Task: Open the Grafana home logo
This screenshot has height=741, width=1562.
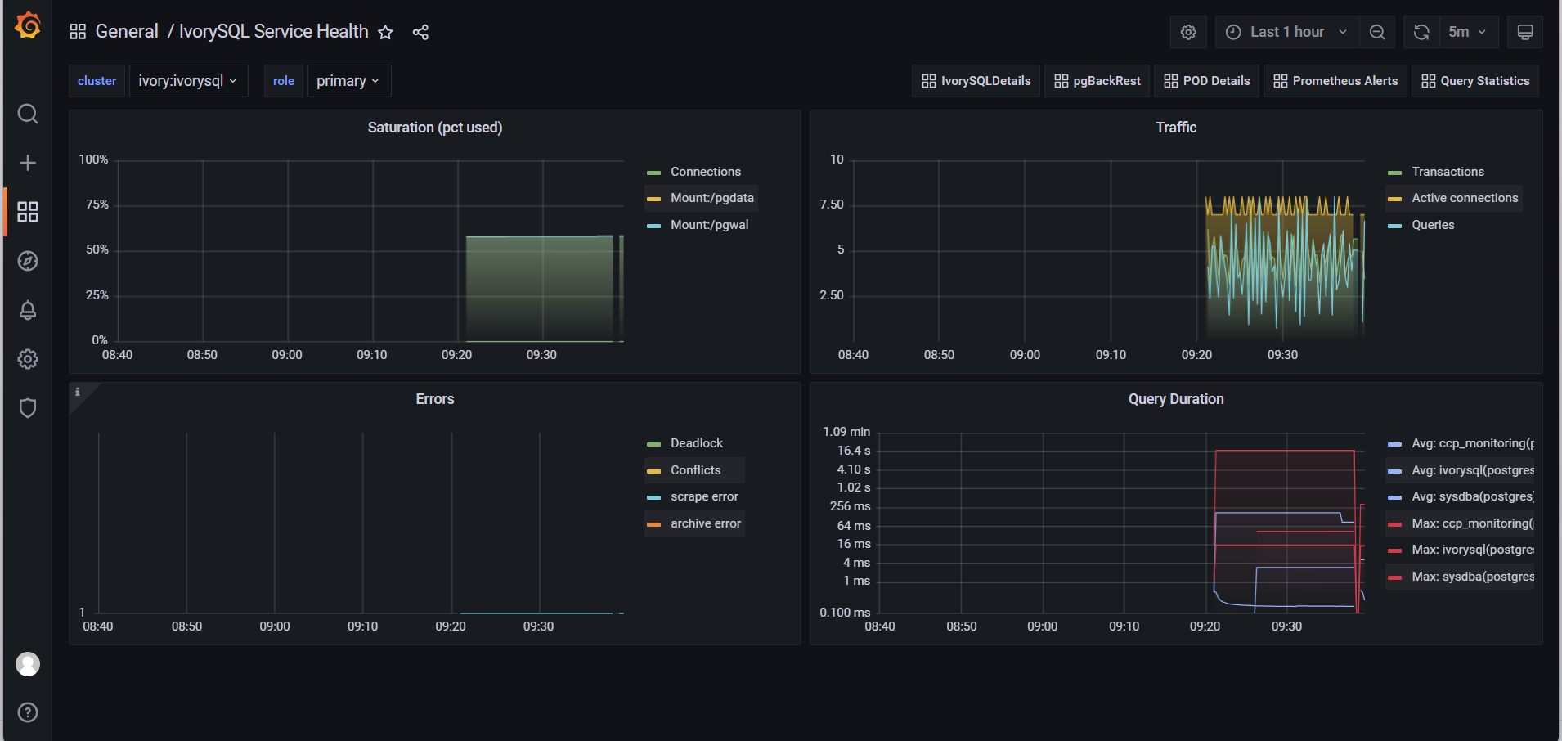Action: point(28,26)
